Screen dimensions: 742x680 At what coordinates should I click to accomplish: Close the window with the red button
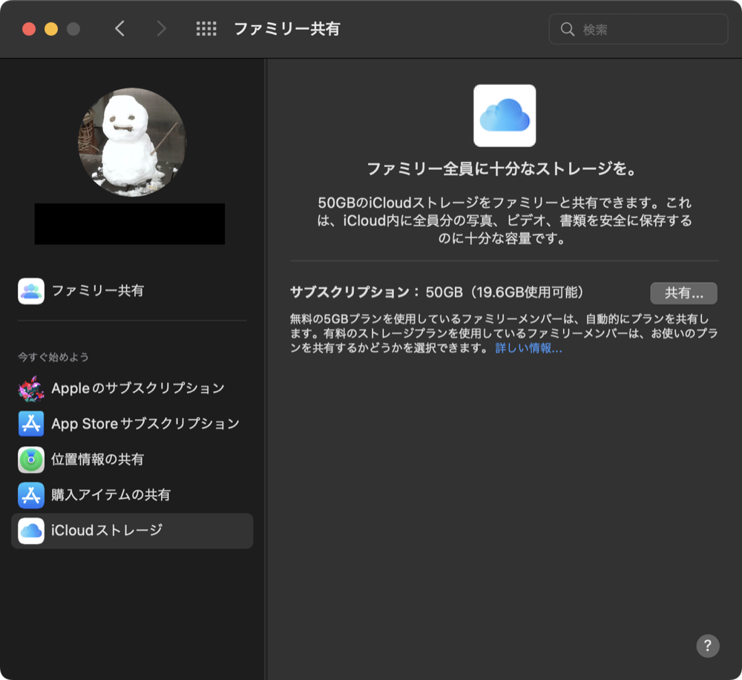tap(29, 29)
